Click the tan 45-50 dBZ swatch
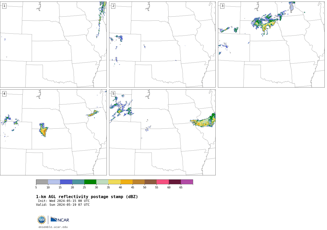 point(138,182)
